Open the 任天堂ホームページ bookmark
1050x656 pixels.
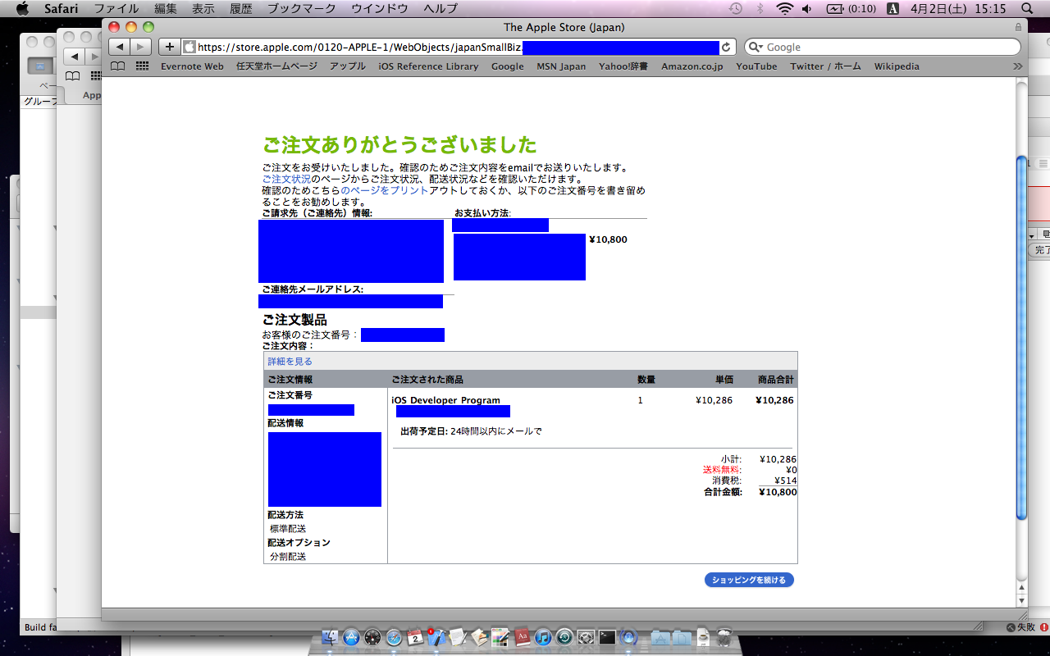click(276, 66)
